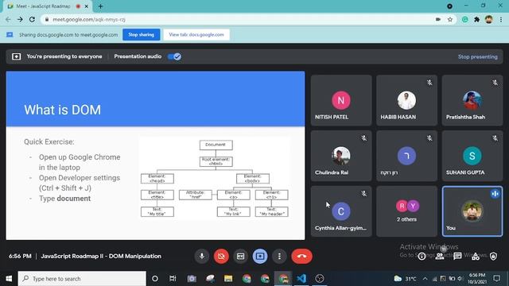
Task: Select SUHANI GUPTA participant tile
Action: (x=472, y=156)
